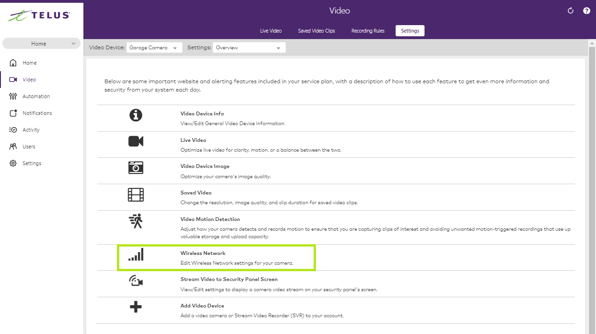Open the Video Motion Detection link

[x=210, y=219]
